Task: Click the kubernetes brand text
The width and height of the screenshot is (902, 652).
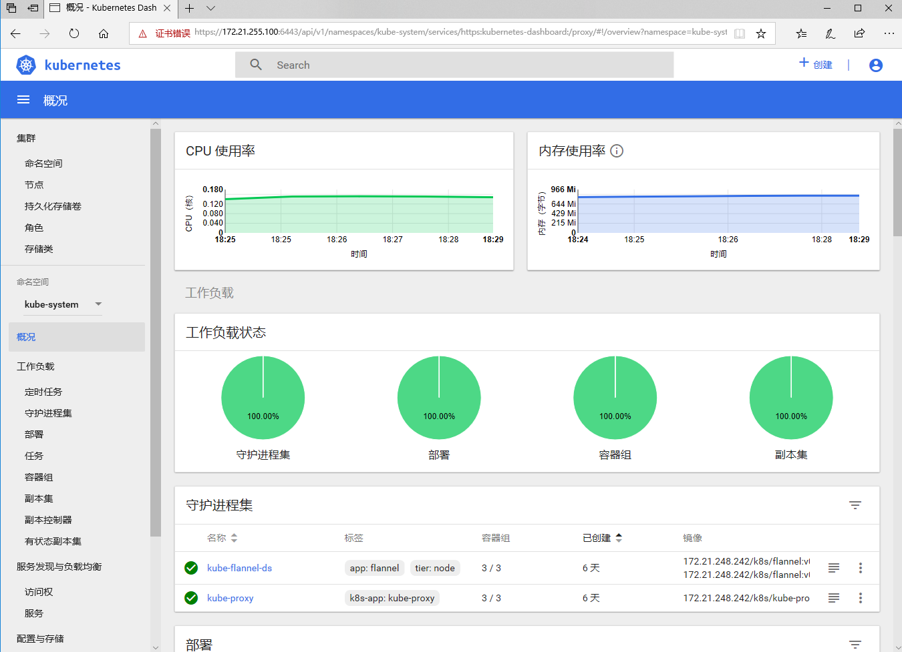Action: coord(83,65)
